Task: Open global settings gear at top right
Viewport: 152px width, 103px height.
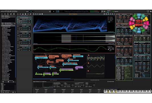Action: click(x=151, y=11)
